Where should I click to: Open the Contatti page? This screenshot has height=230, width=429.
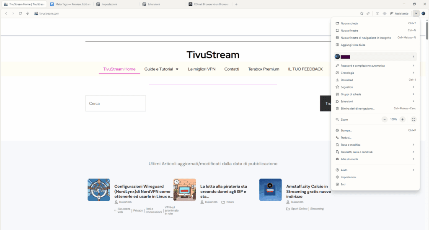coord(232,69)
